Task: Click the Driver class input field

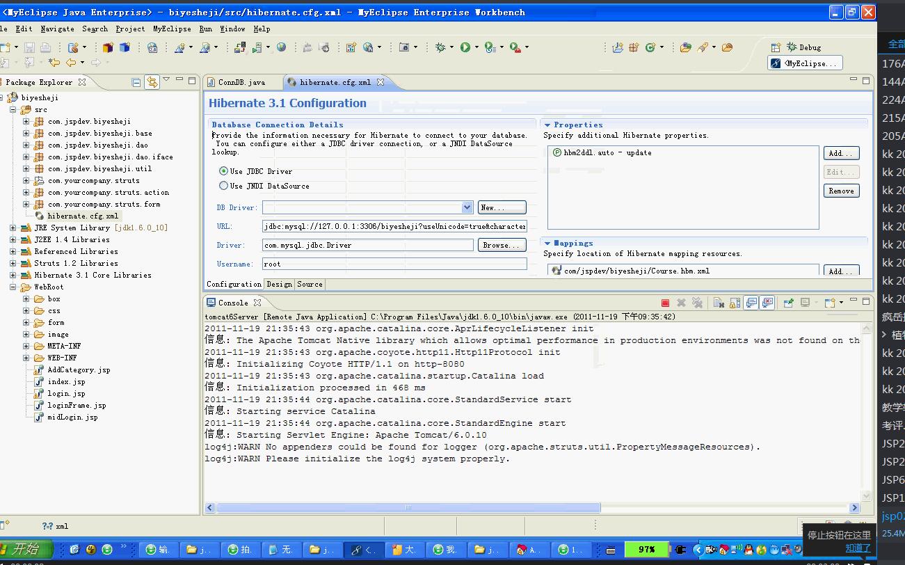Action: pyautogui.click(x=367, y=245)
